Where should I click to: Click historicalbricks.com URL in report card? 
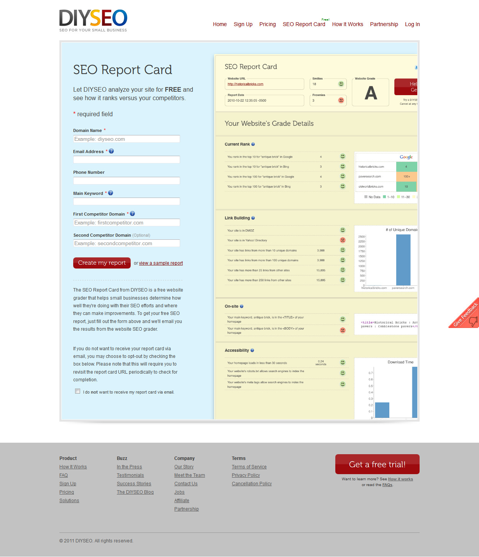click(245, 84)
